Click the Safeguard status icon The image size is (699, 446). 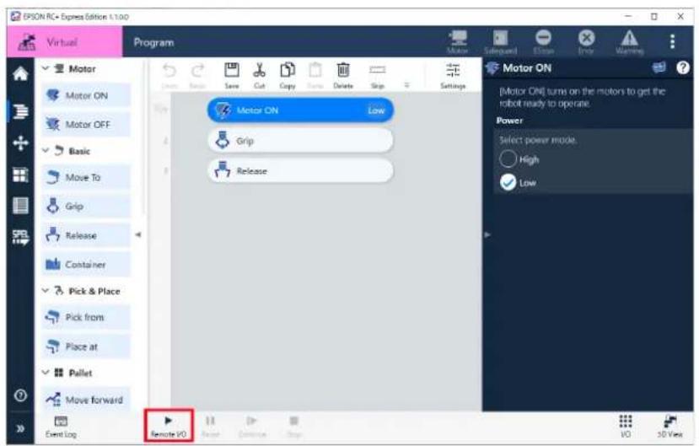500,42
